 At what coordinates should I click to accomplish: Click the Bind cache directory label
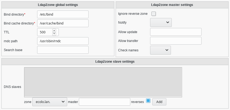20,23
